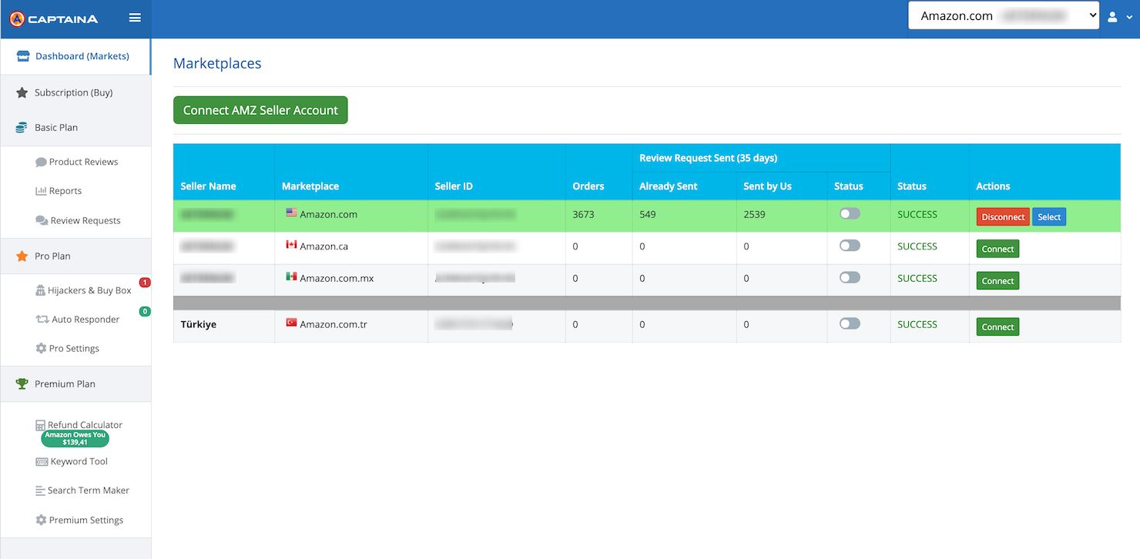This screenshot has height=559, width=1140.
Task: Click the Amazon.ca marketplace cell text
Action: 324,246
